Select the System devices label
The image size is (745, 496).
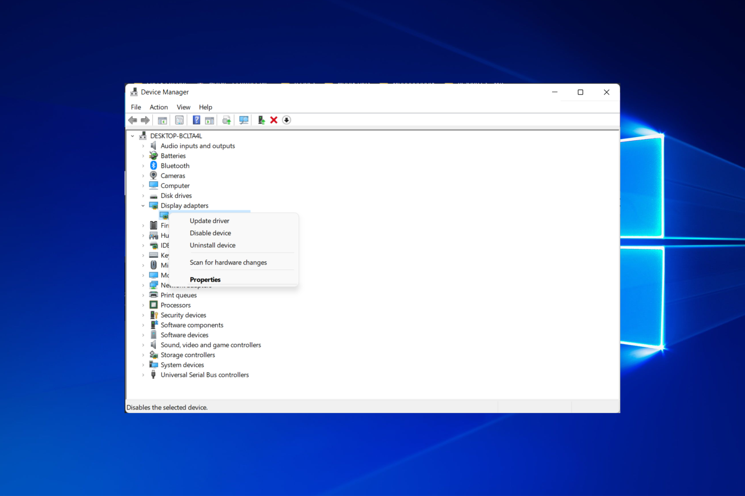182,365
